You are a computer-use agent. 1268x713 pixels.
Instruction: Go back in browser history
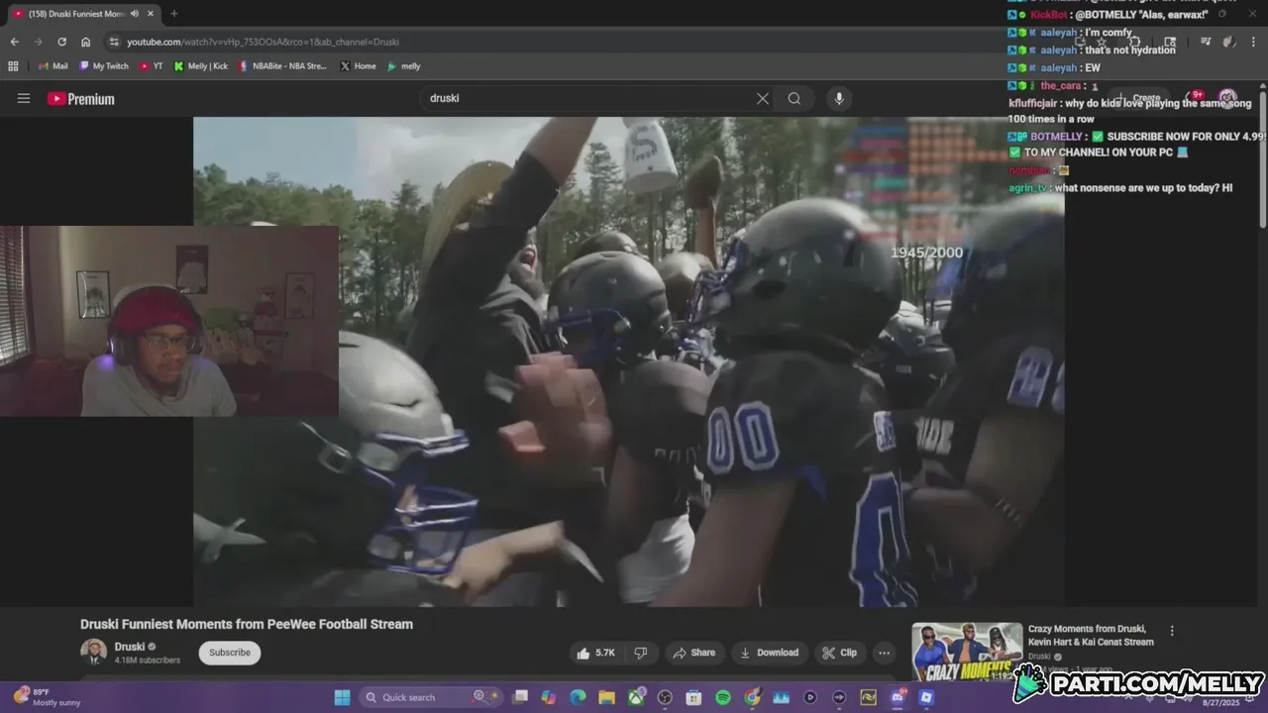(14, 42)
